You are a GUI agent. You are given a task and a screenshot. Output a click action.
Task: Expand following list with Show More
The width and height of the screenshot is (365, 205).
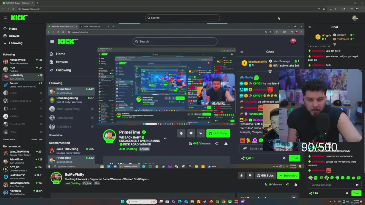(x=9, y=140)
